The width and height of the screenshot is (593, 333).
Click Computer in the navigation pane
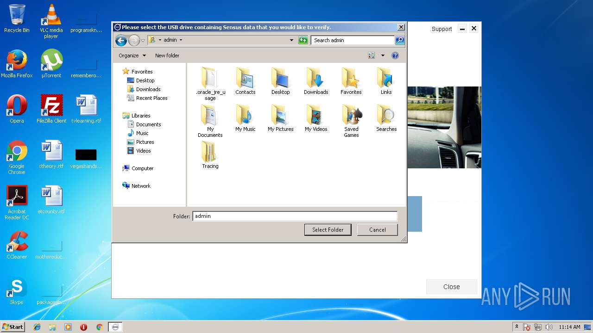(138, 168)
